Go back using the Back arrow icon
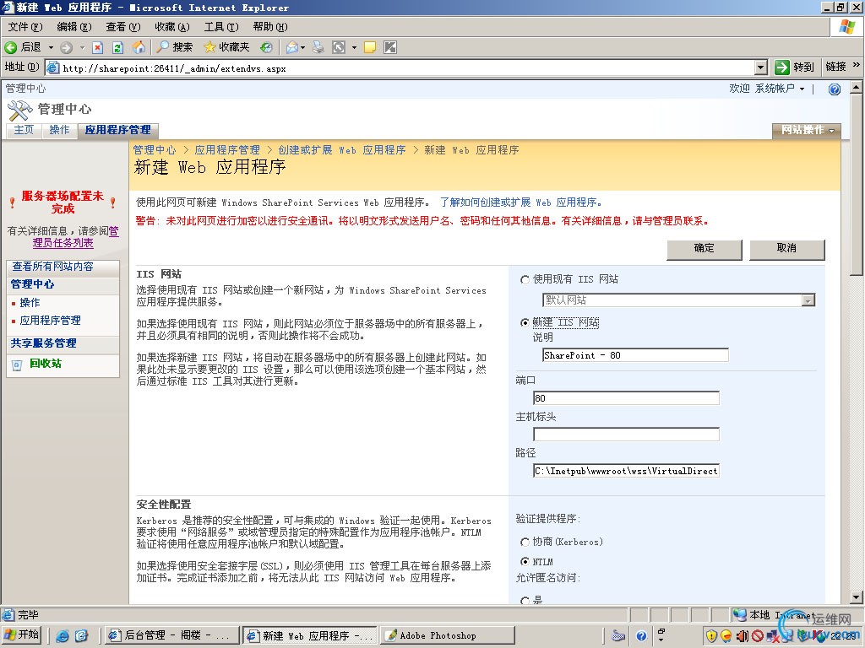The image size is (865, 648). click(x=10, y=47)
